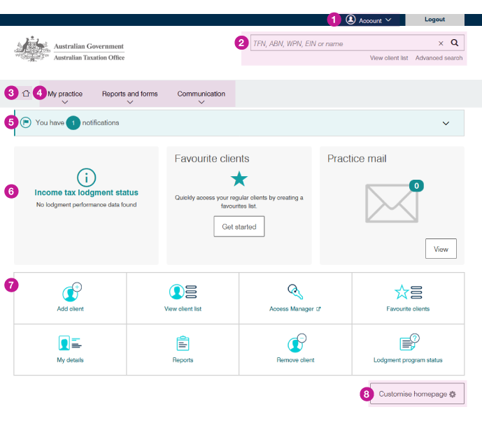The height and width of the screenshot is (421, 482).
Task: Open Lodgment program status tile
Action: 408,349
